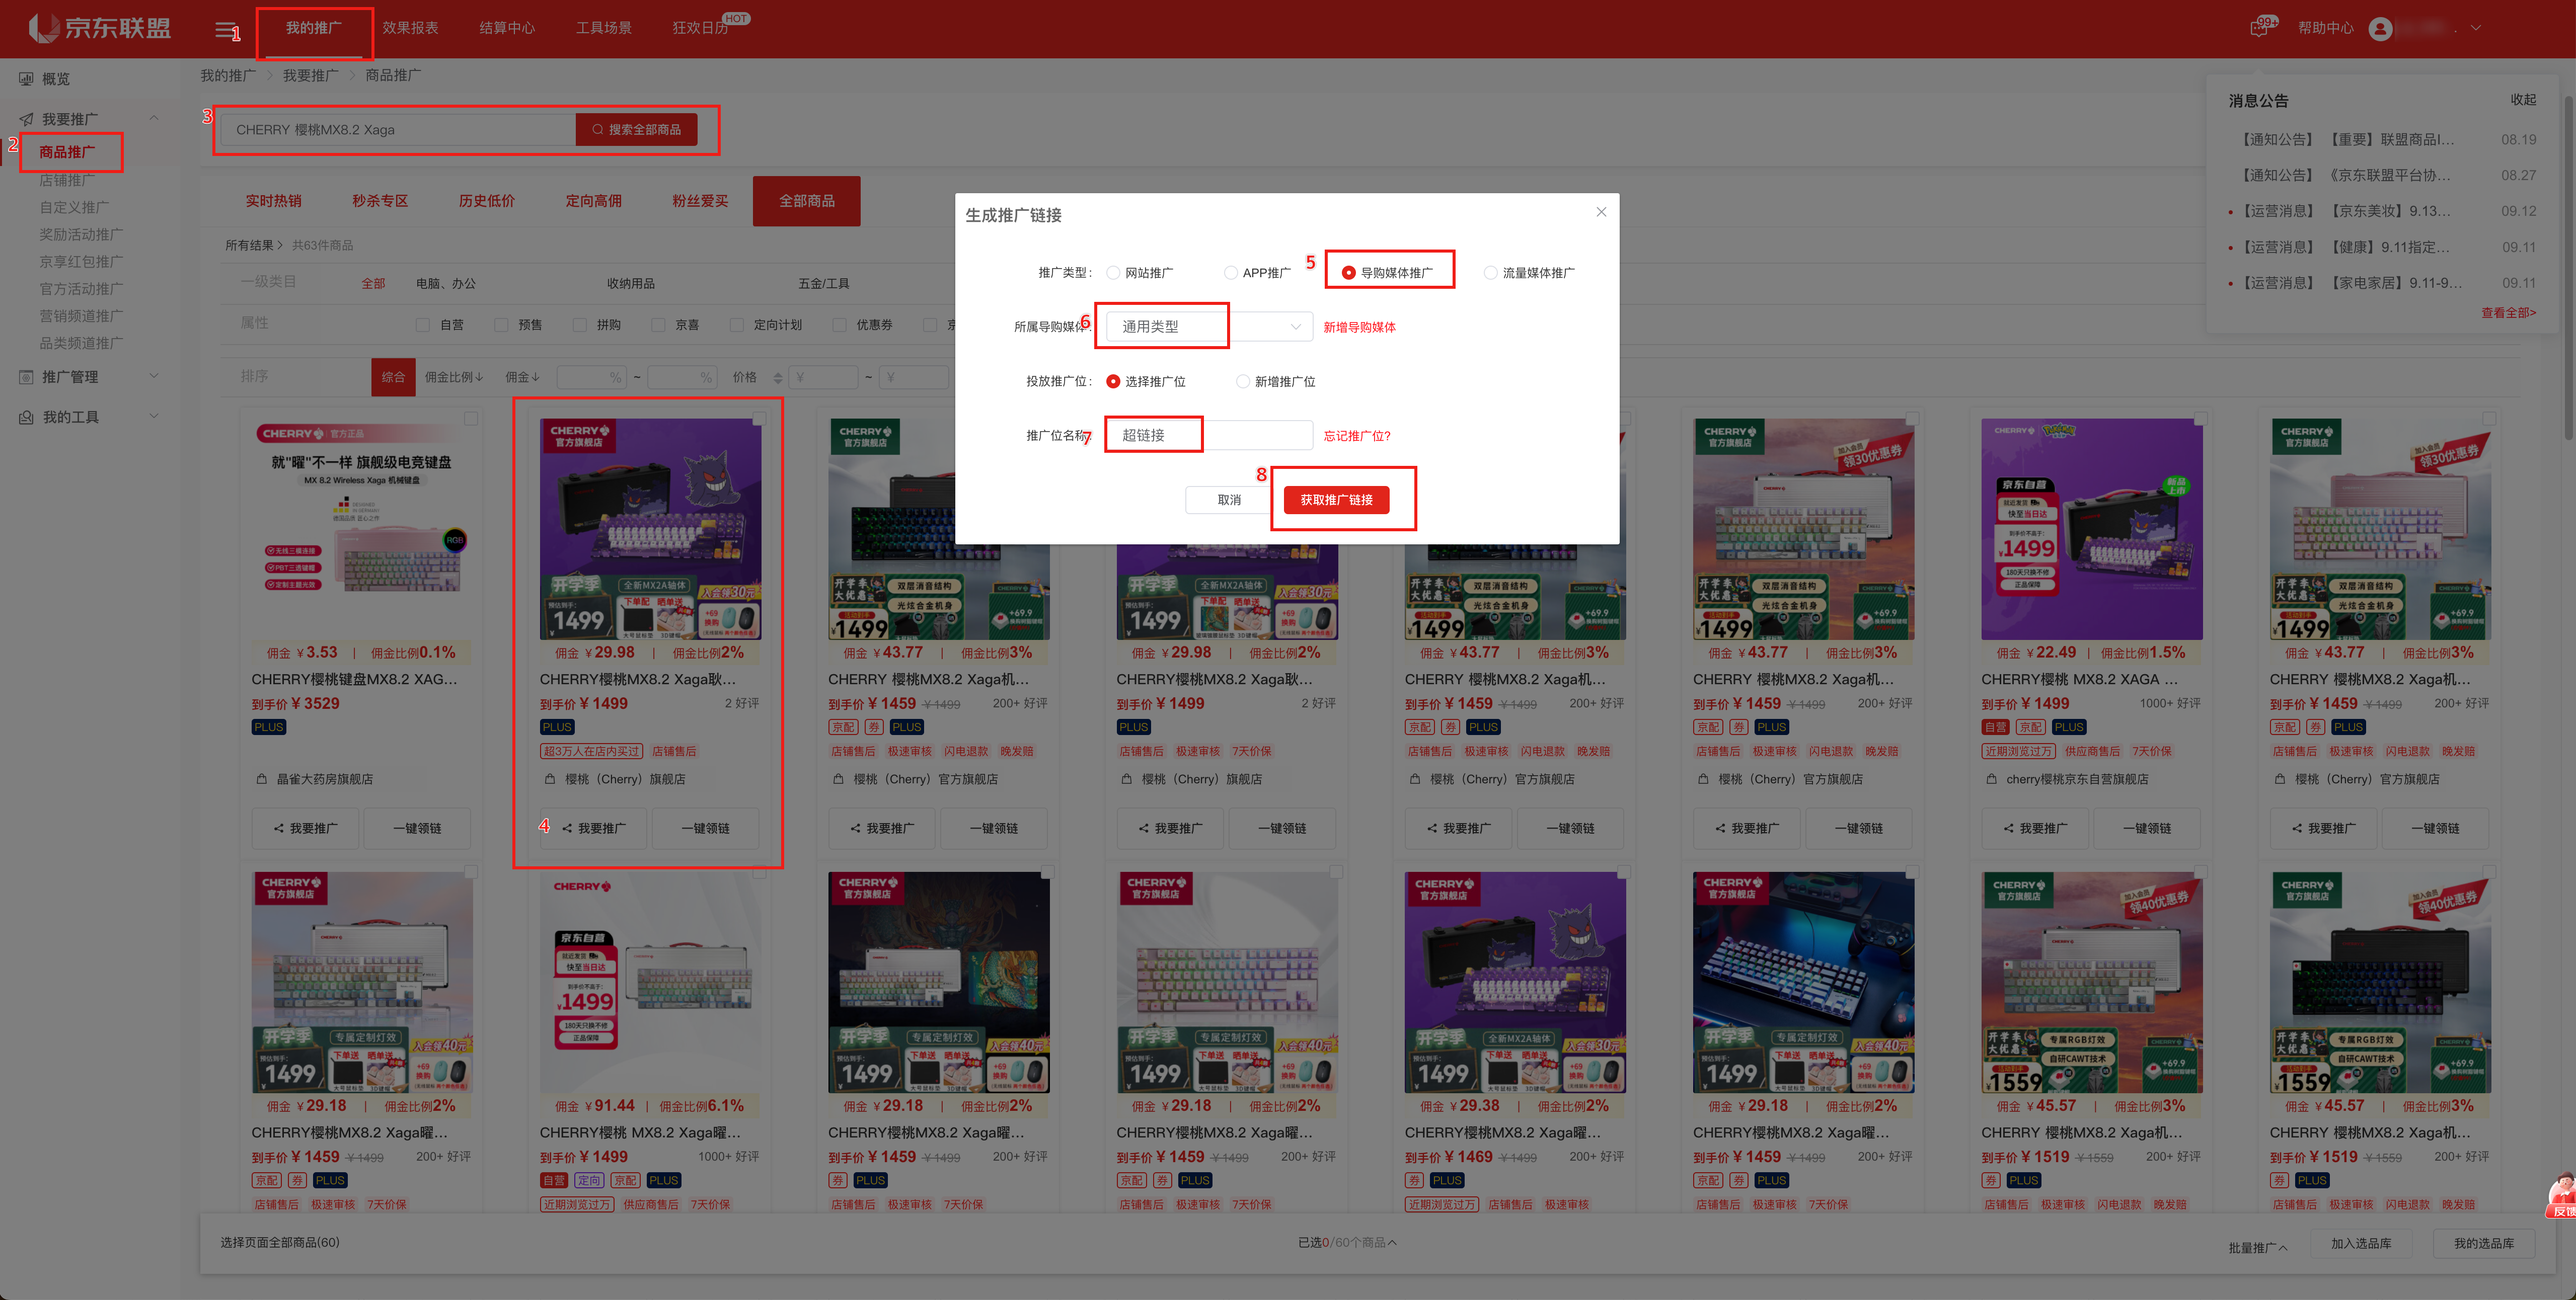2576x1300 pixels.
Task: Open the message notification icon in header
Action: point(2259,28)
